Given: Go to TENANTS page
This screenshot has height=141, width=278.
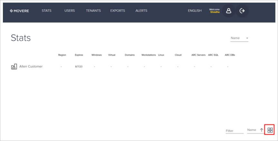Looking at the screenshot, I should point(93,11).
